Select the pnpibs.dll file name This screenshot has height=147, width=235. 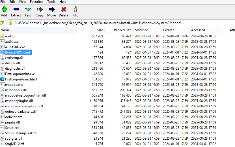pos(12,122)
